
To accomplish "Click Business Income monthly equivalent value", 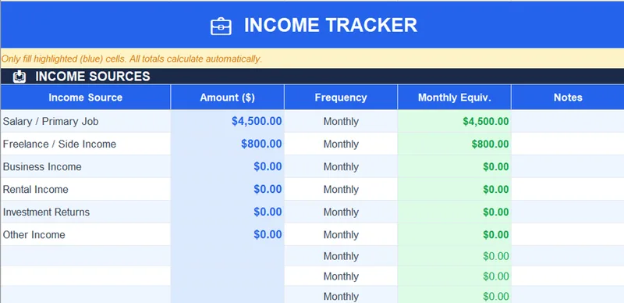I will [455, 166].
